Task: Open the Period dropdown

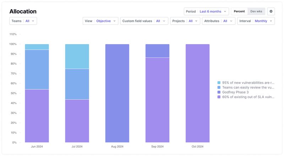Action: coord(206,11)
